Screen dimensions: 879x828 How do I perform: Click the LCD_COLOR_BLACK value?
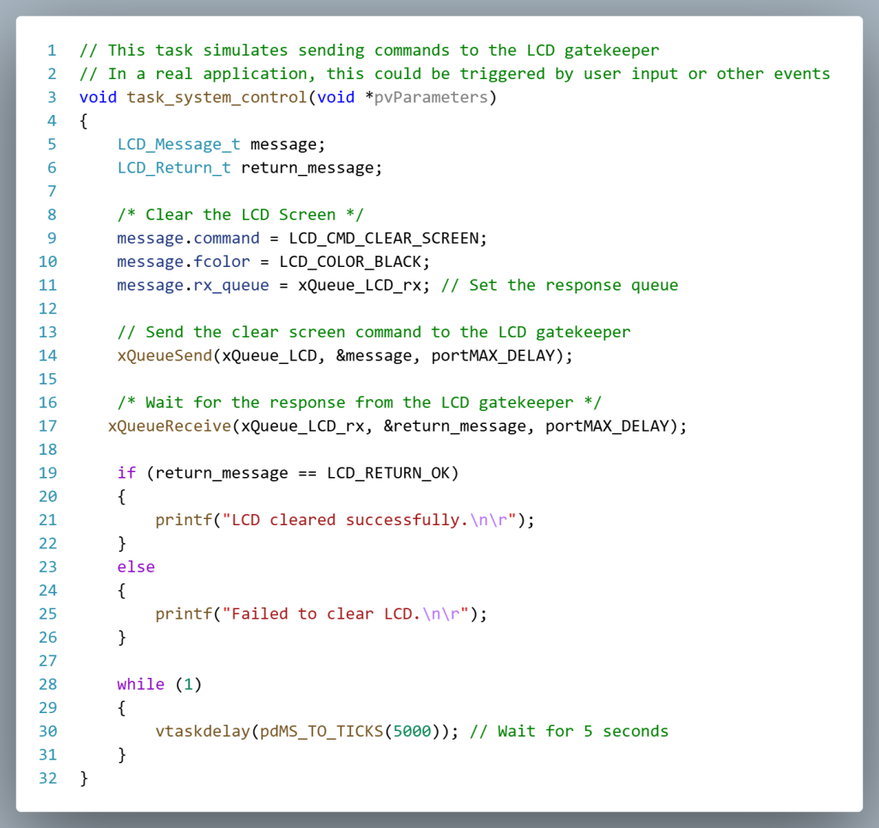point(355,261)
